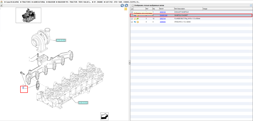This screenshot has height=121, width=253.
Task: Open part number link 4899085
Action: tap(163, 22)
